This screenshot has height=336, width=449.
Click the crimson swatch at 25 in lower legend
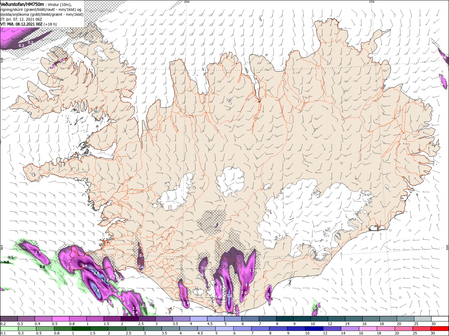click(x=422, y=329)
